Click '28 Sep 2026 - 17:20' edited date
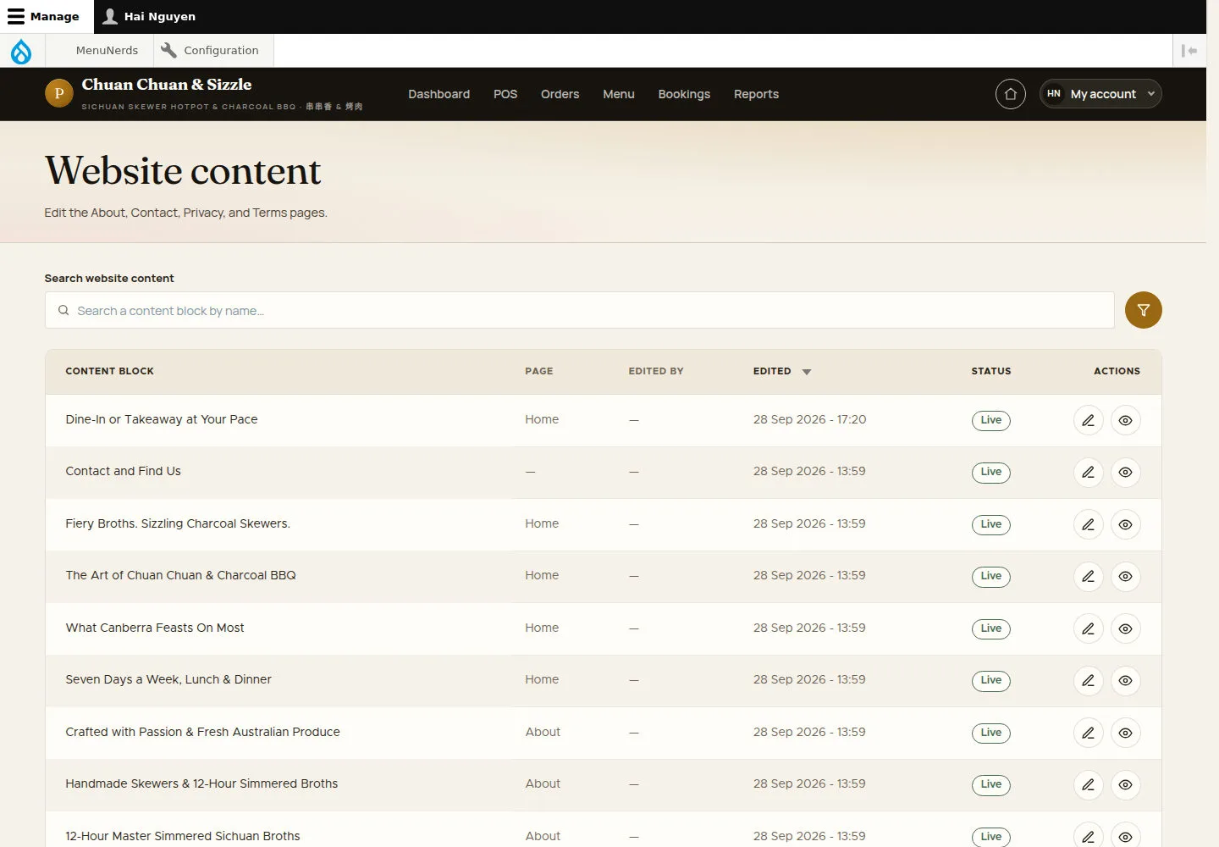 click(809, 419)
